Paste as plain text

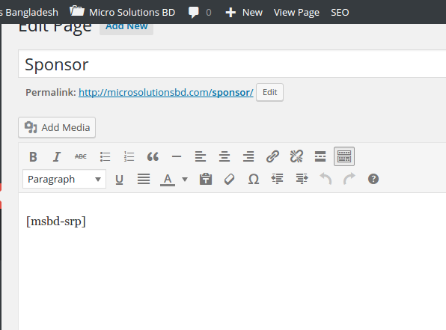(x=206, y=180)
